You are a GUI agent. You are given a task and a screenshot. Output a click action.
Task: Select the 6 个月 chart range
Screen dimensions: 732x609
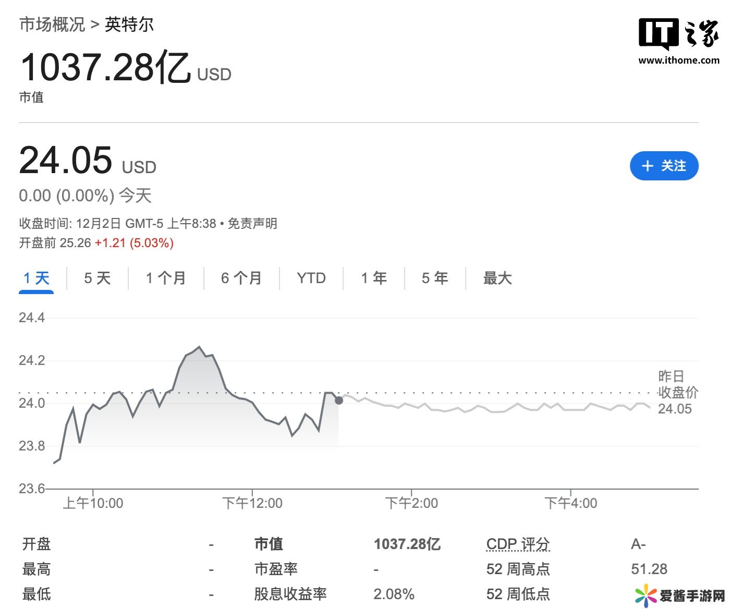tap(241, 278)
